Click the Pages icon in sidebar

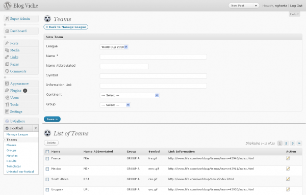point(7,64)
